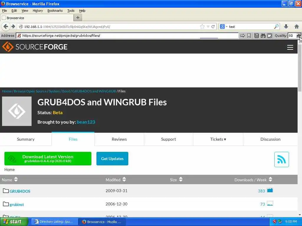Click Firefox back arrow button
Screen dimensions: 302x226
(6, 26)
